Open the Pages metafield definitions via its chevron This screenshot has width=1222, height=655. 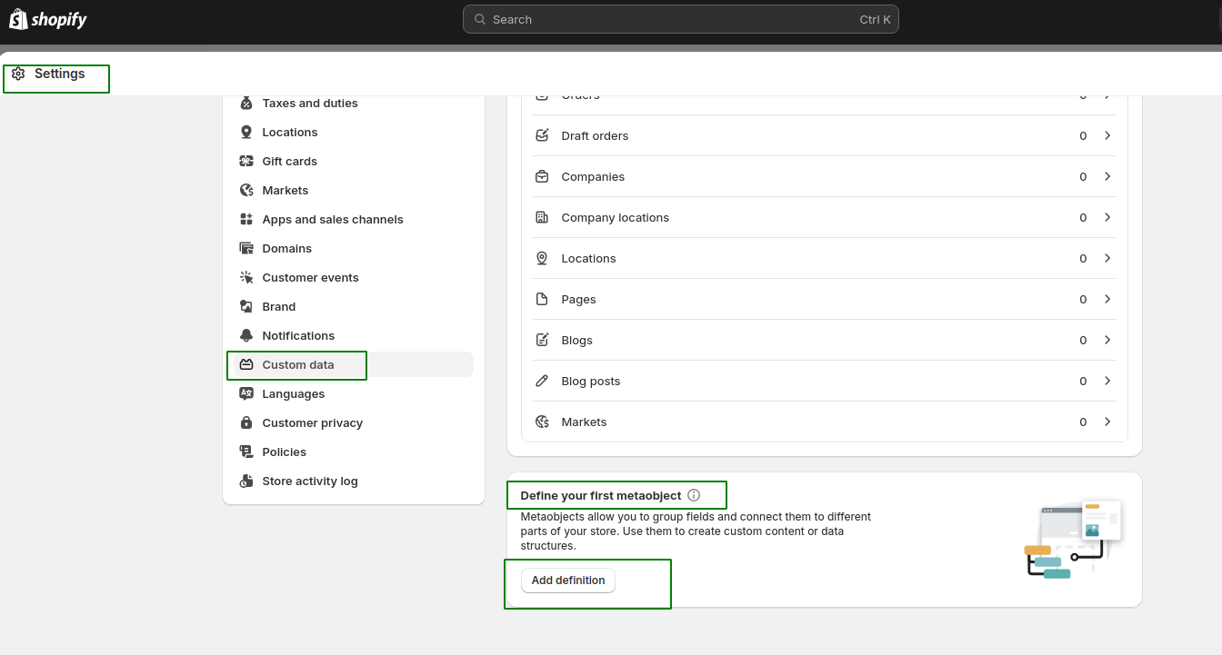click(1107, 299)
